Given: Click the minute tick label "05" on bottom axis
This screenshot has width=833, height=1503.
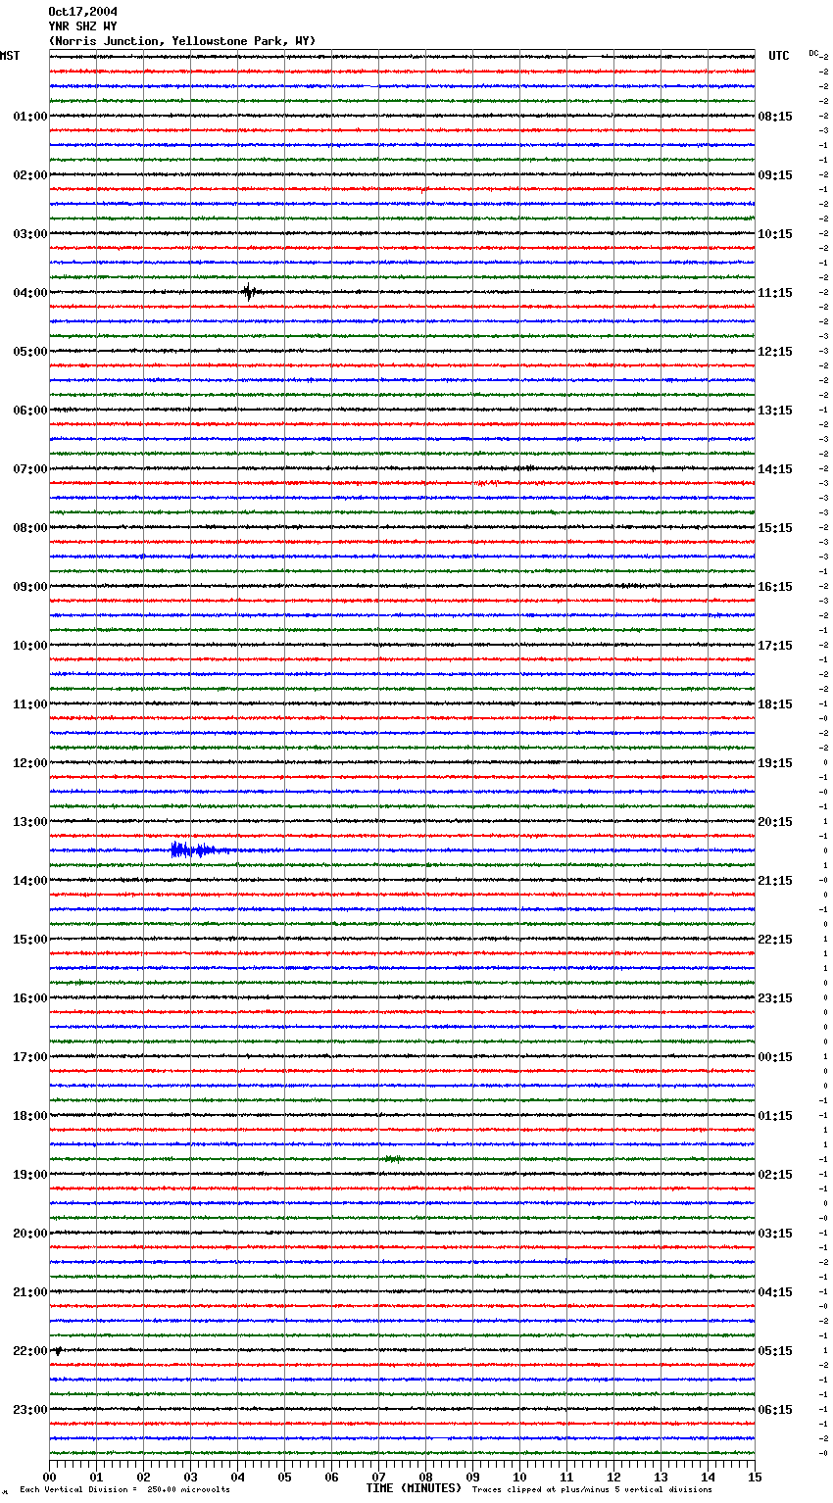Looking at the screenshot, I should click(284, 1477).
